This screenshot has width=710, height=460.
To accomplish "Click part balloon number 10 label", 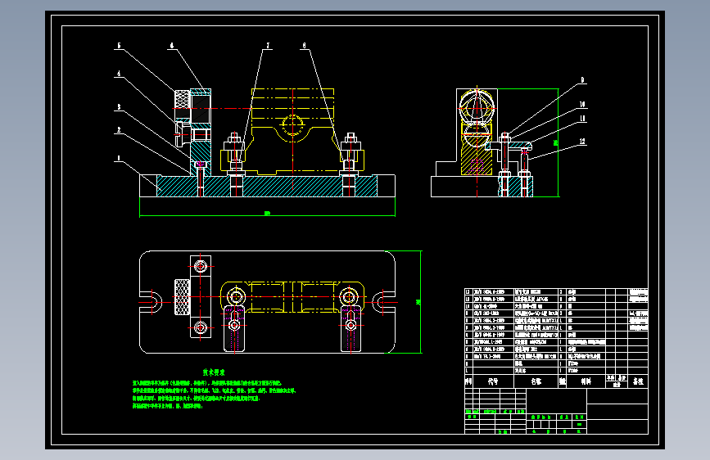I will (582, 104).
